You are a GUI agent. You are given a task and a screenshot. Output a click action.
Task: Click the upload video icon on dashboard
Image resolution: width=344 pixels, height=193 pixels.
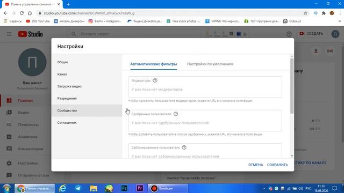(x=316, y=51)
